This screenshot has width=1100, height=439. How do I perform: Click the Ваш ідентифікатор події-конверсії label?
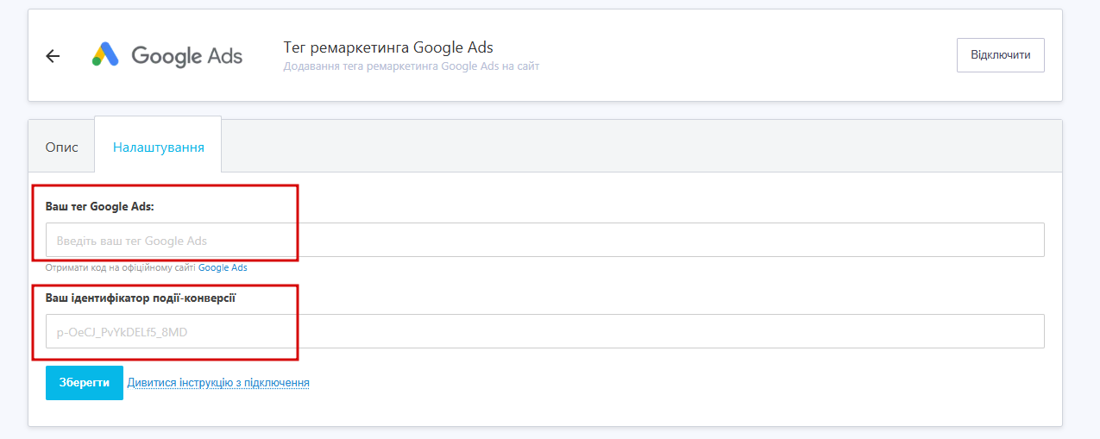[141, 298]
